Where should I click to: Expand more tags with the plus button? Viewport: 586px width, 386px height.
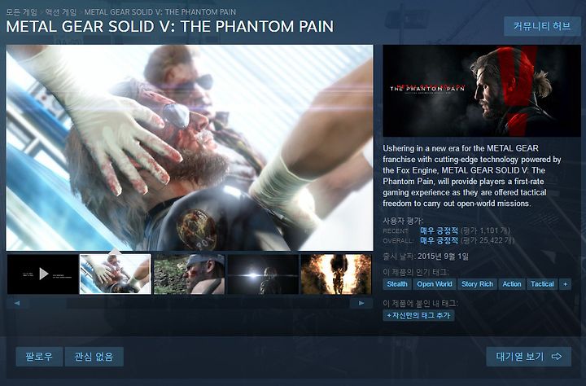(x=565, y=284)
